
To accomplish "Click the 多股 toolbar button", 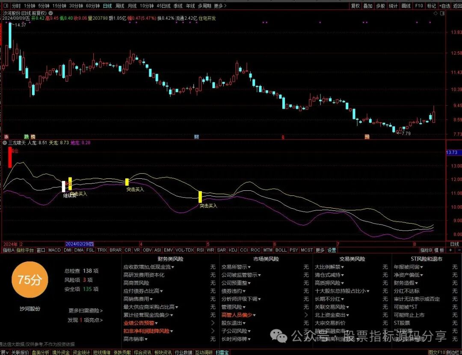I will 380,6.
